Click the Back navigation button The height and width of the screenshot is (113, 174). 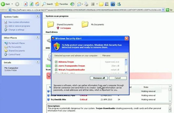point(6,4)
